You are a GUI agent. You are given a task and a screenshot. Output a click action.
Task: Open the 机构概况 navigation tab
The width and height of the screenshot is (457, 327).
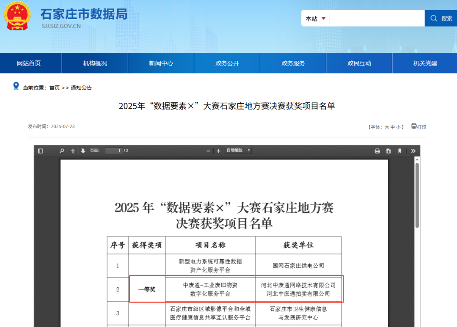click(x=95, y=63)
